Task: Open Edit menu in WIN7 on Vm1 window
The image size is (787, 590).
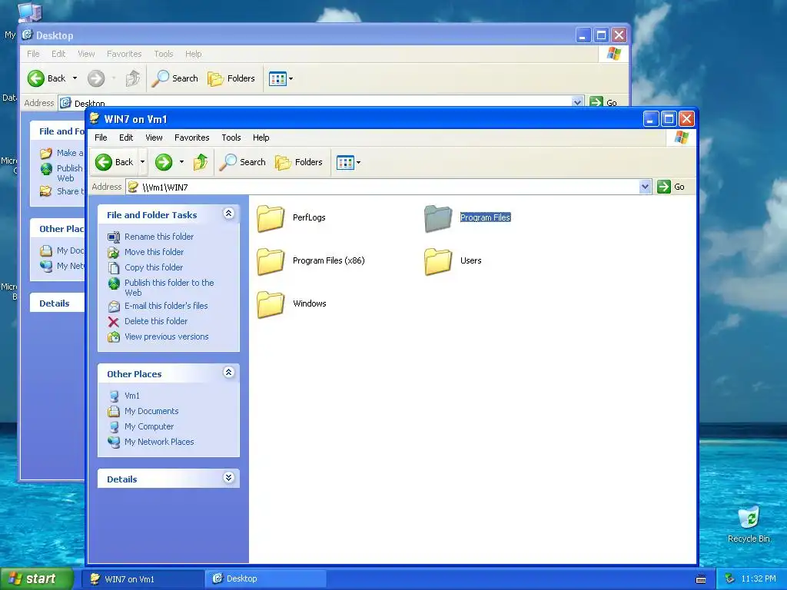Action: (126, 138)
